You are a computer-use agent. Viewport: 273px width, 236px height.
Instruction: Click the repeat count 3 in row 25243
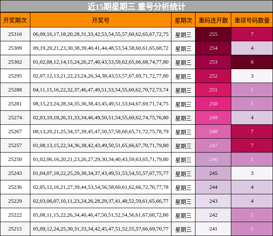pos(252,173)
